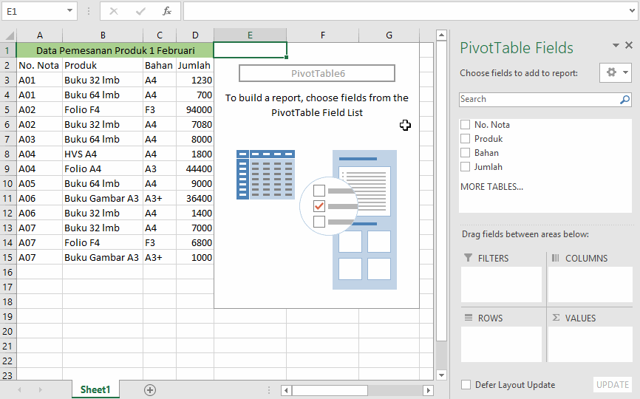Add a new sheet with plus icon

pyautogui.click(x=150, y=389)
